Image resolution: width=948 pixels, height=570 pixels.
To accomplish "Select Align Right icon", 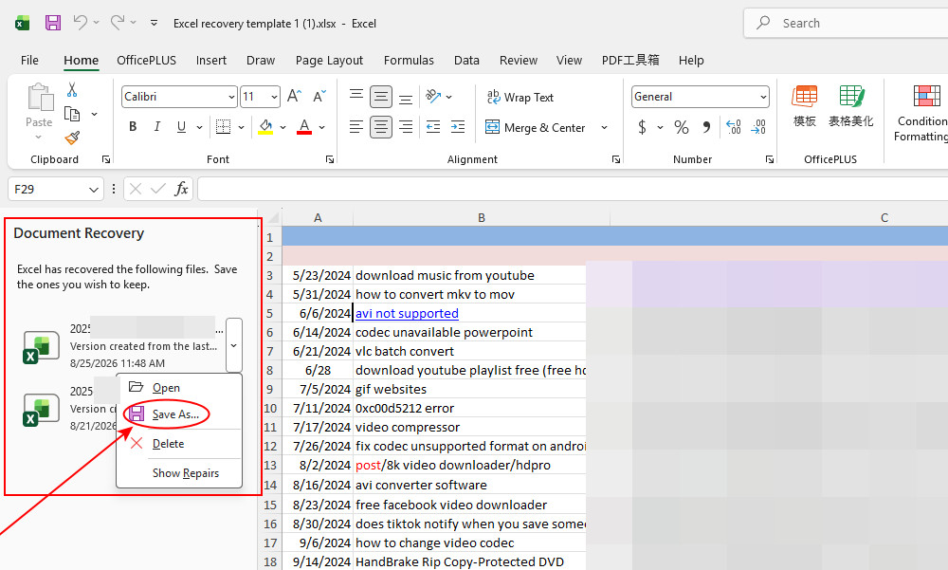I will (406, 127).
